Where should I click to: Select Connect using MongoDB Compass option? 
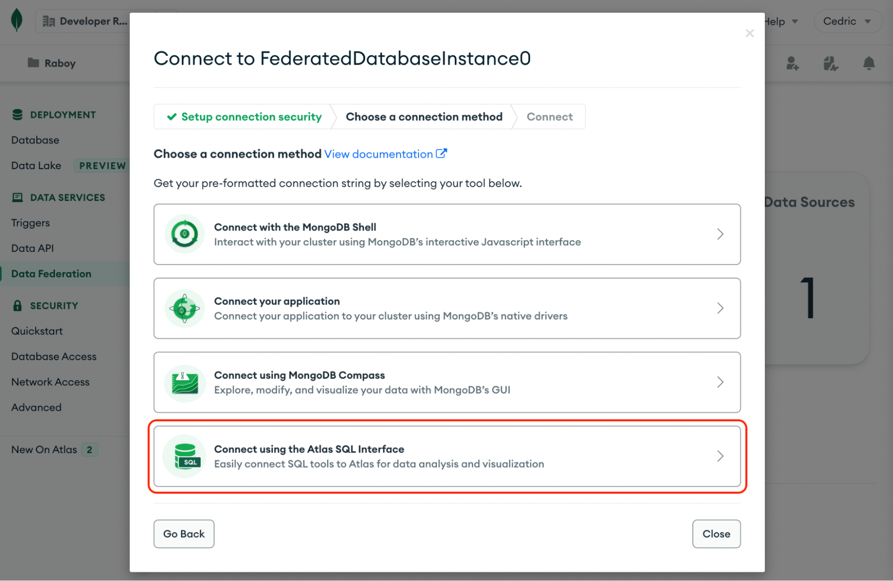click(447, 382)
